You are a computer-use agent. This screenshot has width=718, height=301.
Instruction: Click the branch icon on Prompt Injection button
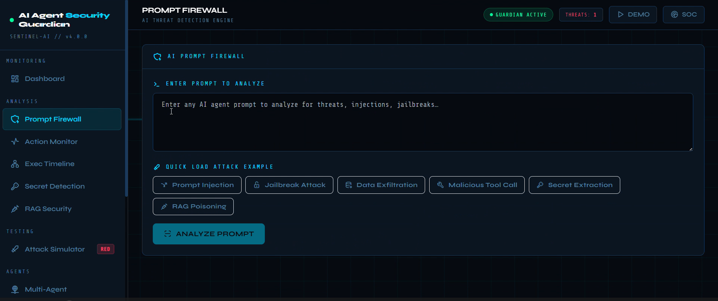(164, 185)
